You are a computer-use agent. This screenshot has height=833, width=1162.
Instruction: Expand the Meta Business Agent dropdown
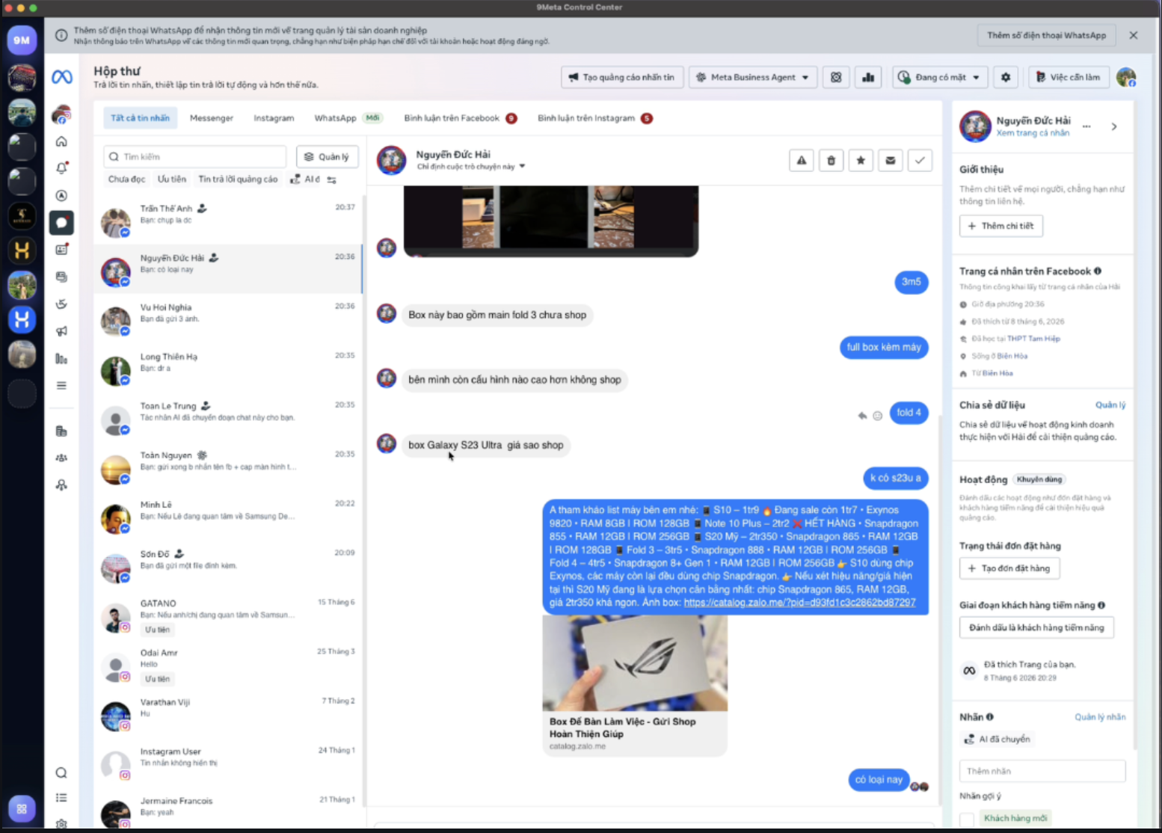click(753, 77)
